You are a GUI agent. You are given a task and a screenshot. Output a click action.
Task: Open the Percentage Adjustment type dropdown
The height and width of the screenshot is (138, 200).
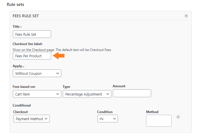87,94
